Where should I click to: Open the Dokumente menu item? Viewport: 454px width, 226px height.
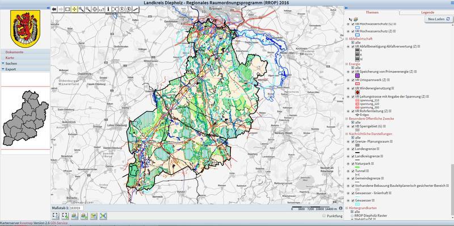point(14,52)
